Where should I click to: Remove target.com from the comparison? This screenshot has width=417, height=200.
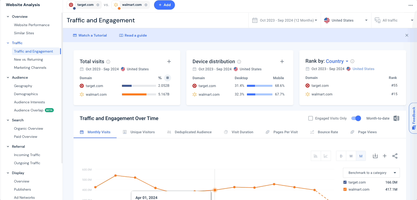point(98,5)
